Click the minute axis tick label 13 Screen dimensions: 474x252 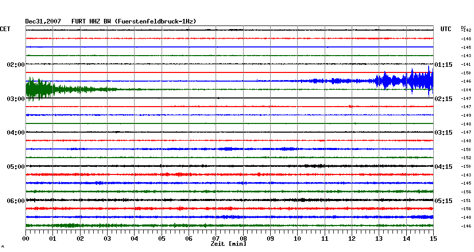(379, 239)
